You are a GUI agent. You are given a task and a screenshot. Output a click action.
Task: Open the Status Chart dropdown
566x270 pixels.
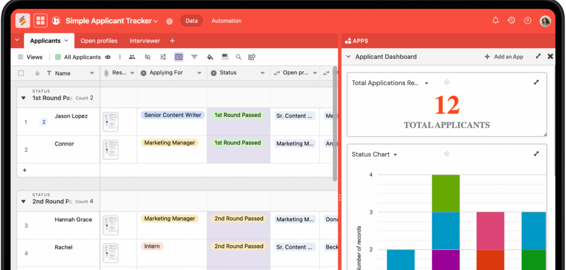[x=396, y=155]
